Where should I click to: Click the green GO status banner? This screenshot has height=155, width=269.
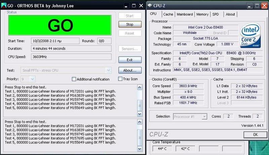tap(60, 25)
